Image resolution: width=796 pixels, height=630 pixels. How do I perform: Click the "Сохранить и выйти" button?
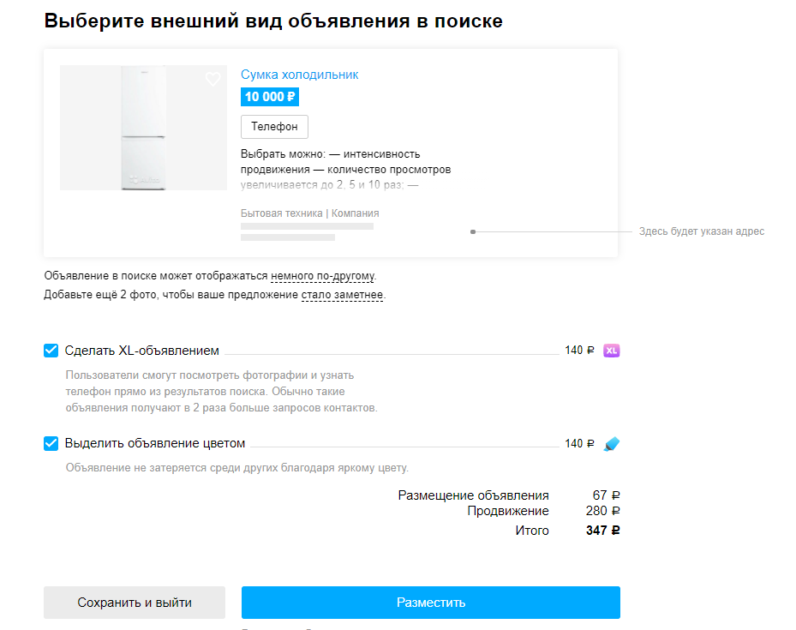click(x=135, y=603)
